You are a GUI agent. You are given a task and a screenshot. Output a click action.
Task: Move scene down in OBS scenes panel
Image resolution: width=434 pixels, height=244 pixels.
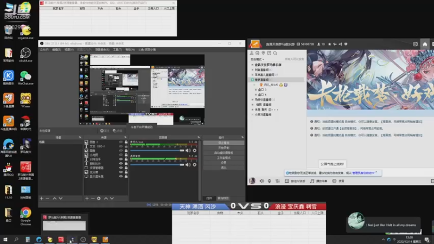tap(61, 198)
